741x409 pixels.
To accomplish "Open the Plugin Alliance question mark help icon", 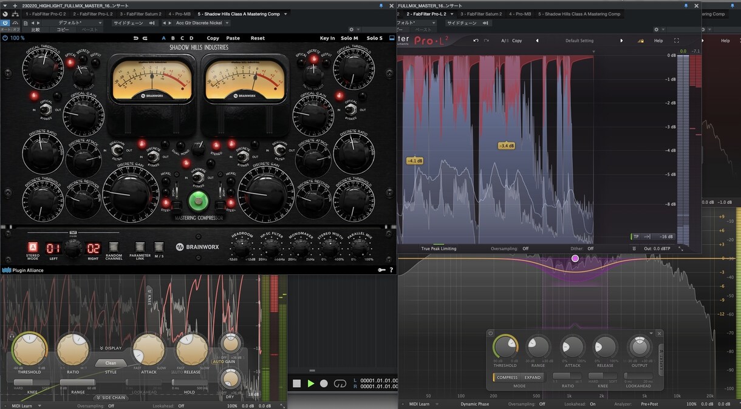I will click(x=391, y=270).
